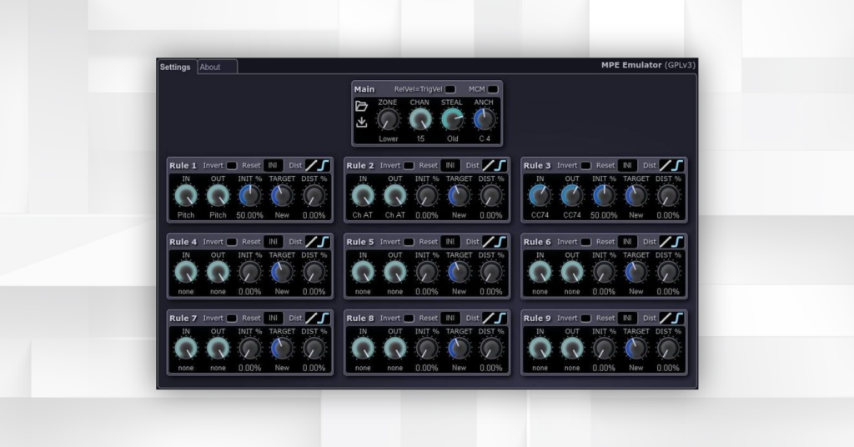The width and height of the screenshot is (854, 447).
Task: Click Rule 4 IN knob
Action: 186,272
